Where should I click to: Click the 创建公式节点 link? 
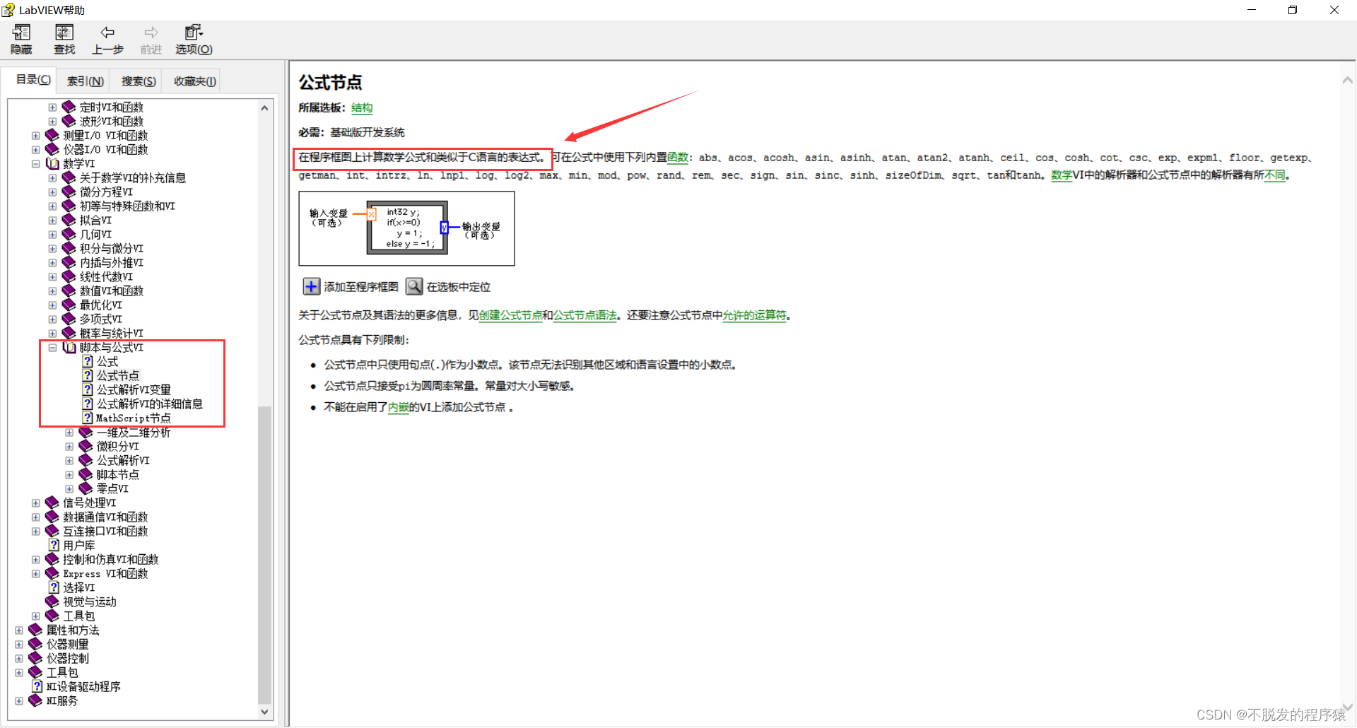tap(510, 315)
